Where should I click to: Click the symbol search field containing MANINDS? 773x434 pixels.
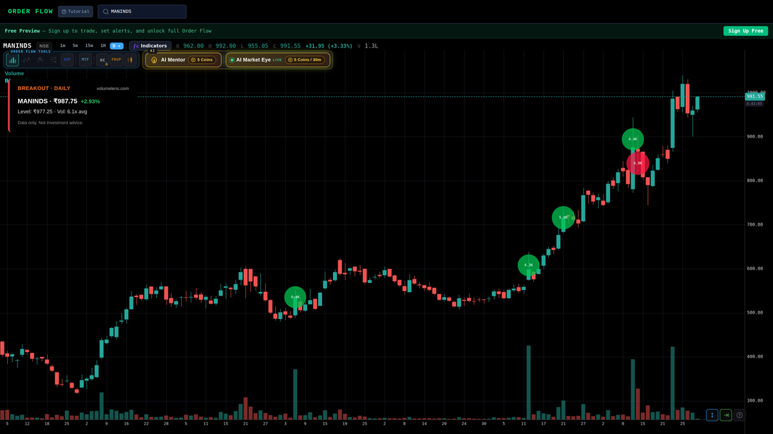[x=142, y=12]
